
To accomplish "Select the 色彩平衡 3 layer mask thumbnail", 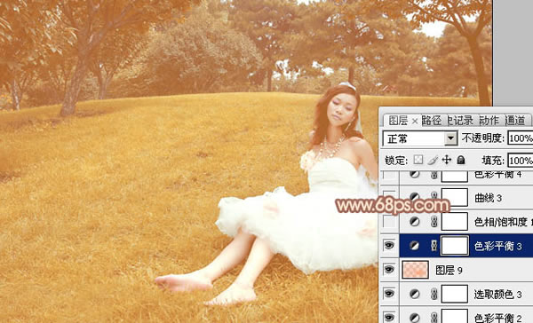I will coord(455,246).
